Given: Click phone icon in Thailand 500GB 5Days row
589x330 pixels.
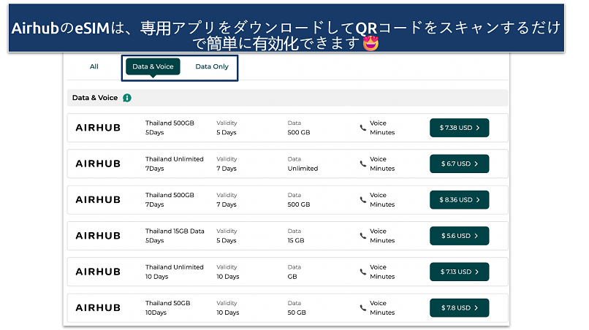Looking at the screenshot, I should point(363,128).
